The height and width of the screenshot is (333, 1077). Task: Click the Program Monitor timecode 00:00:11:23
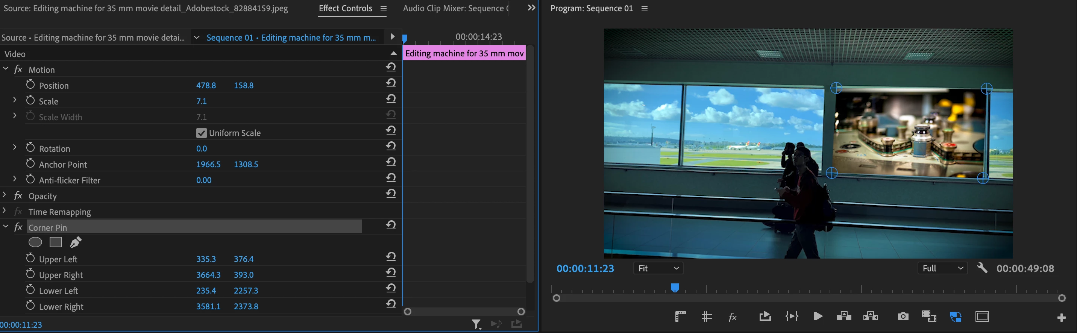point(585,268)
